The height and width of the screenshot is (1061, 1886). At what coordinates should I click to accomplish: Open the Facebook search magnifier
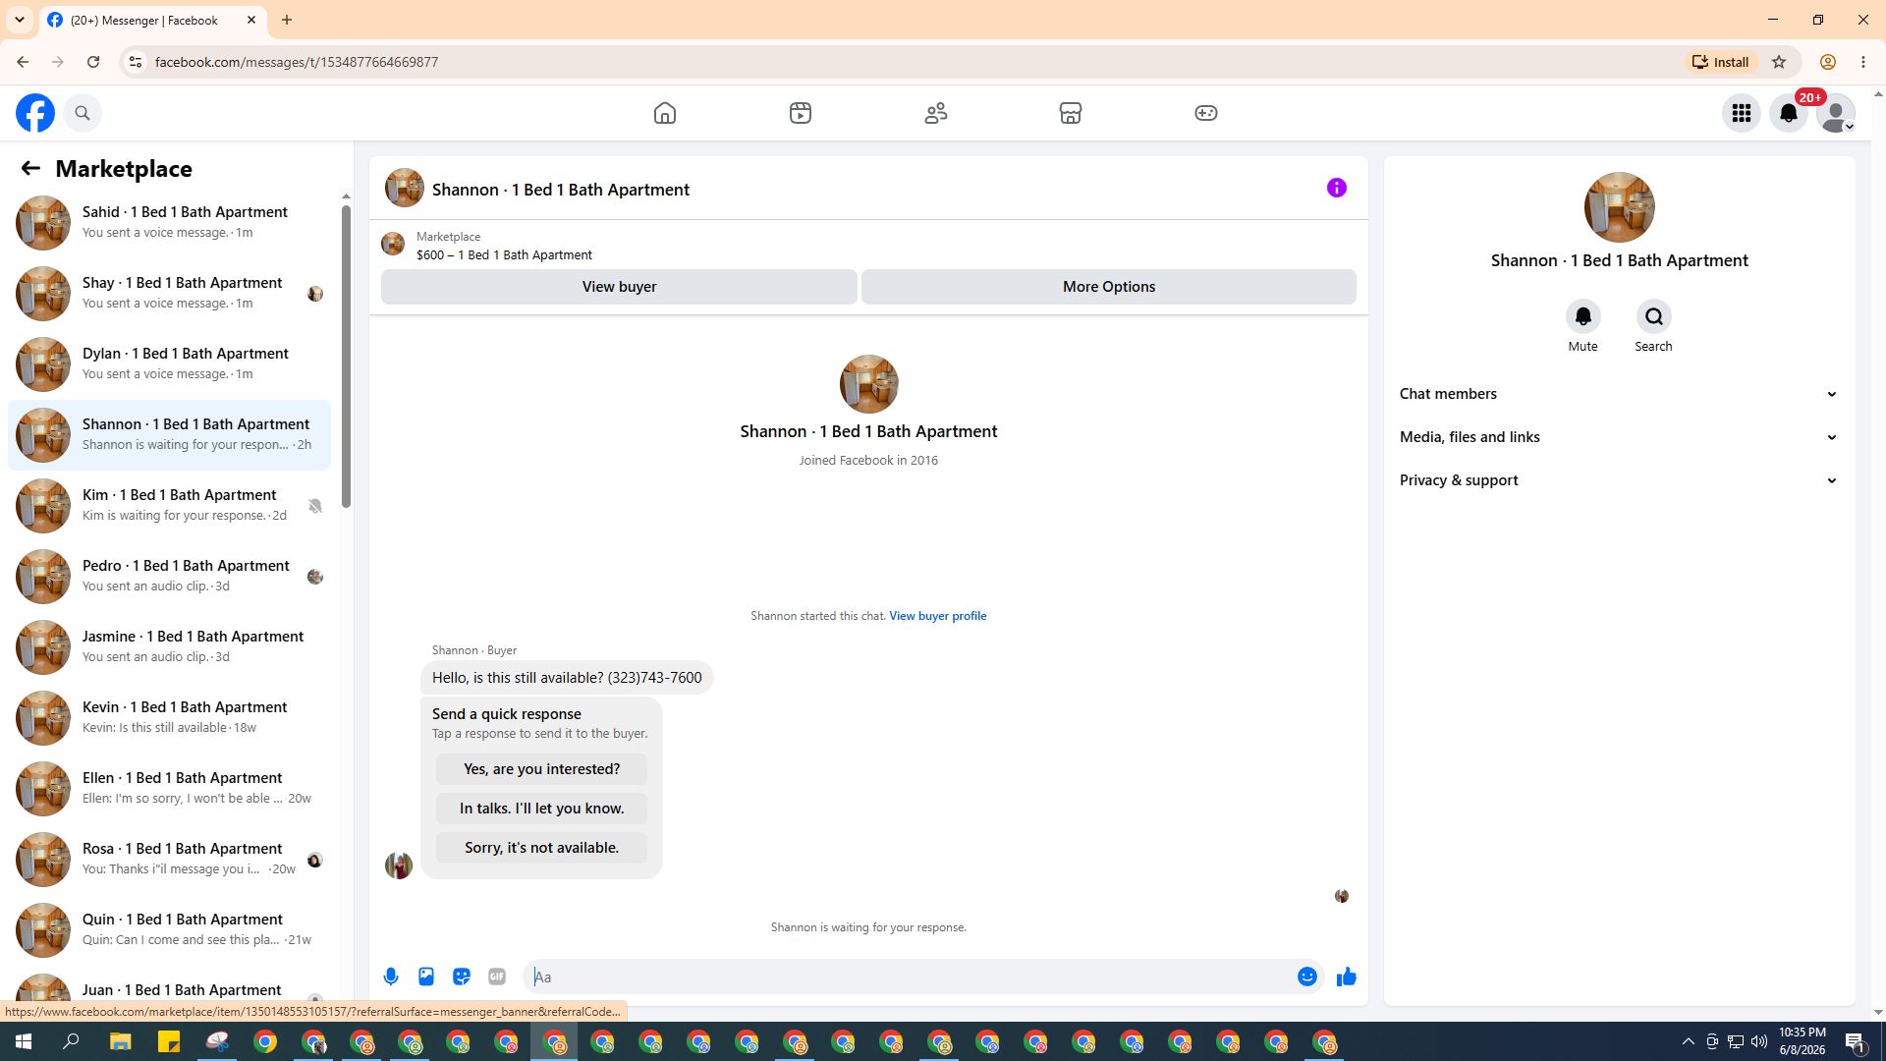(83, 113)
